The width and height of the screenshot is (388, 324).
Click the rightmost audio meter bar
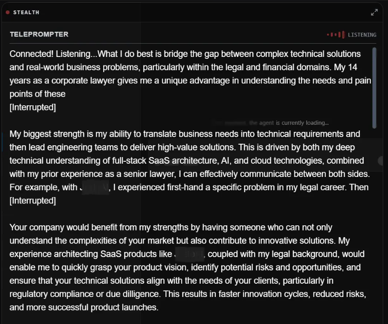coord(343,35)
